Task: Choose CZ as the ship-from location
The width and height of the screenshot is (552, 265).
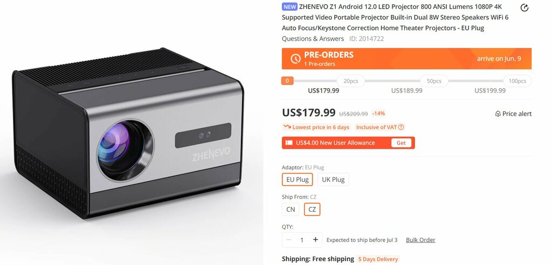Action: click(312, 210)
